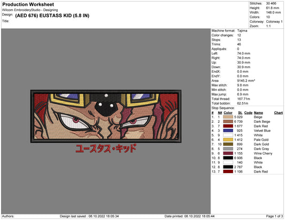Click the Beige color swatch in row 1
Viewport: 285px width, 220px height.
click(x=228, y=117)
